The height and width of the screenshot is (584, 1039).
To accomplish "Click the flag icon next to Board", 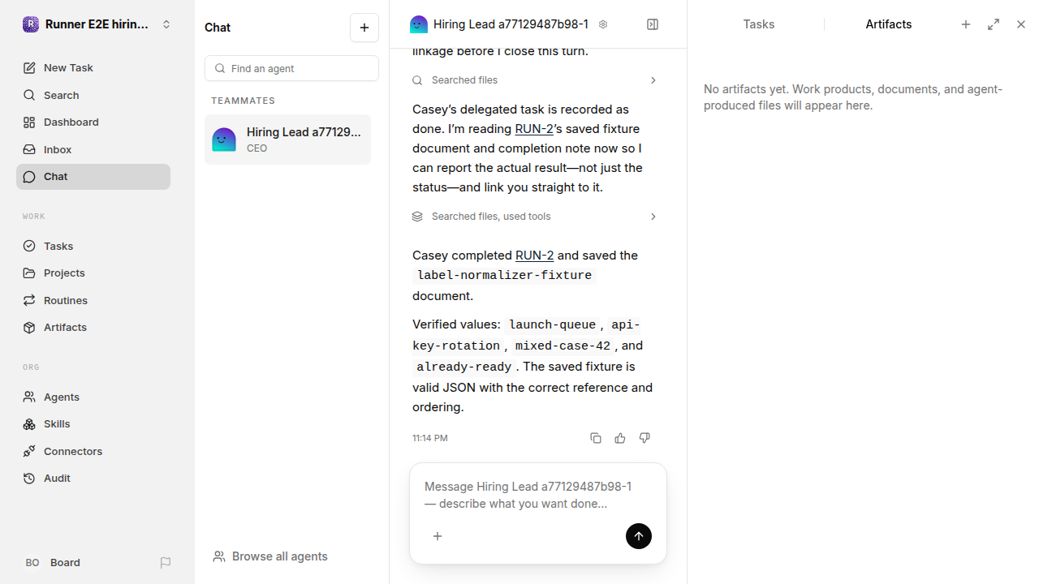I will click(166, 563).
